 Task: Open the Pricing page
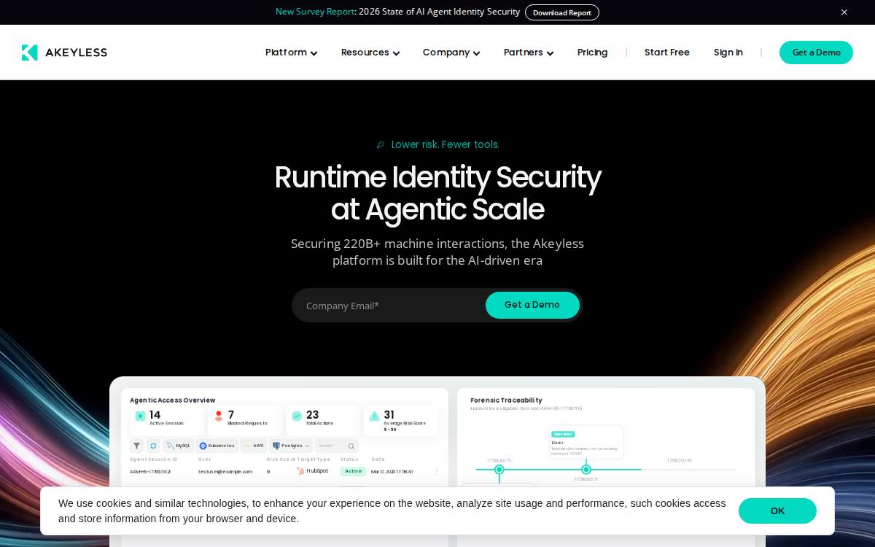pyautogui.click(x=592, y=53)
